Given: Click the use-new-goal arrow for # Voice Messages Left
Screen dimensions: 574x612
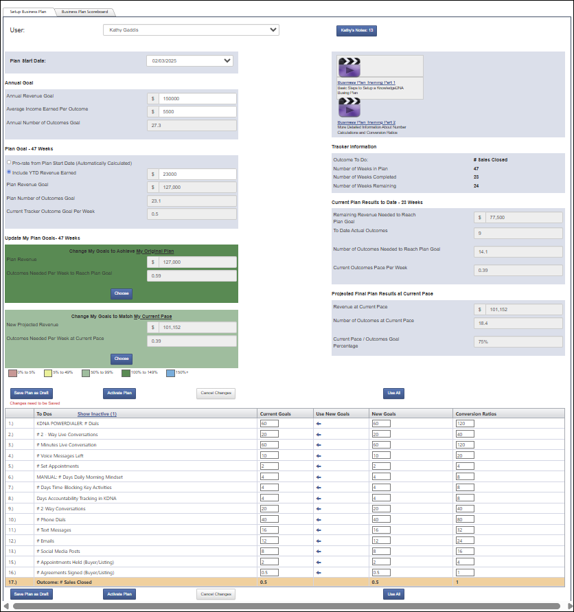Looking at the screenshot, I should (319, 455).
